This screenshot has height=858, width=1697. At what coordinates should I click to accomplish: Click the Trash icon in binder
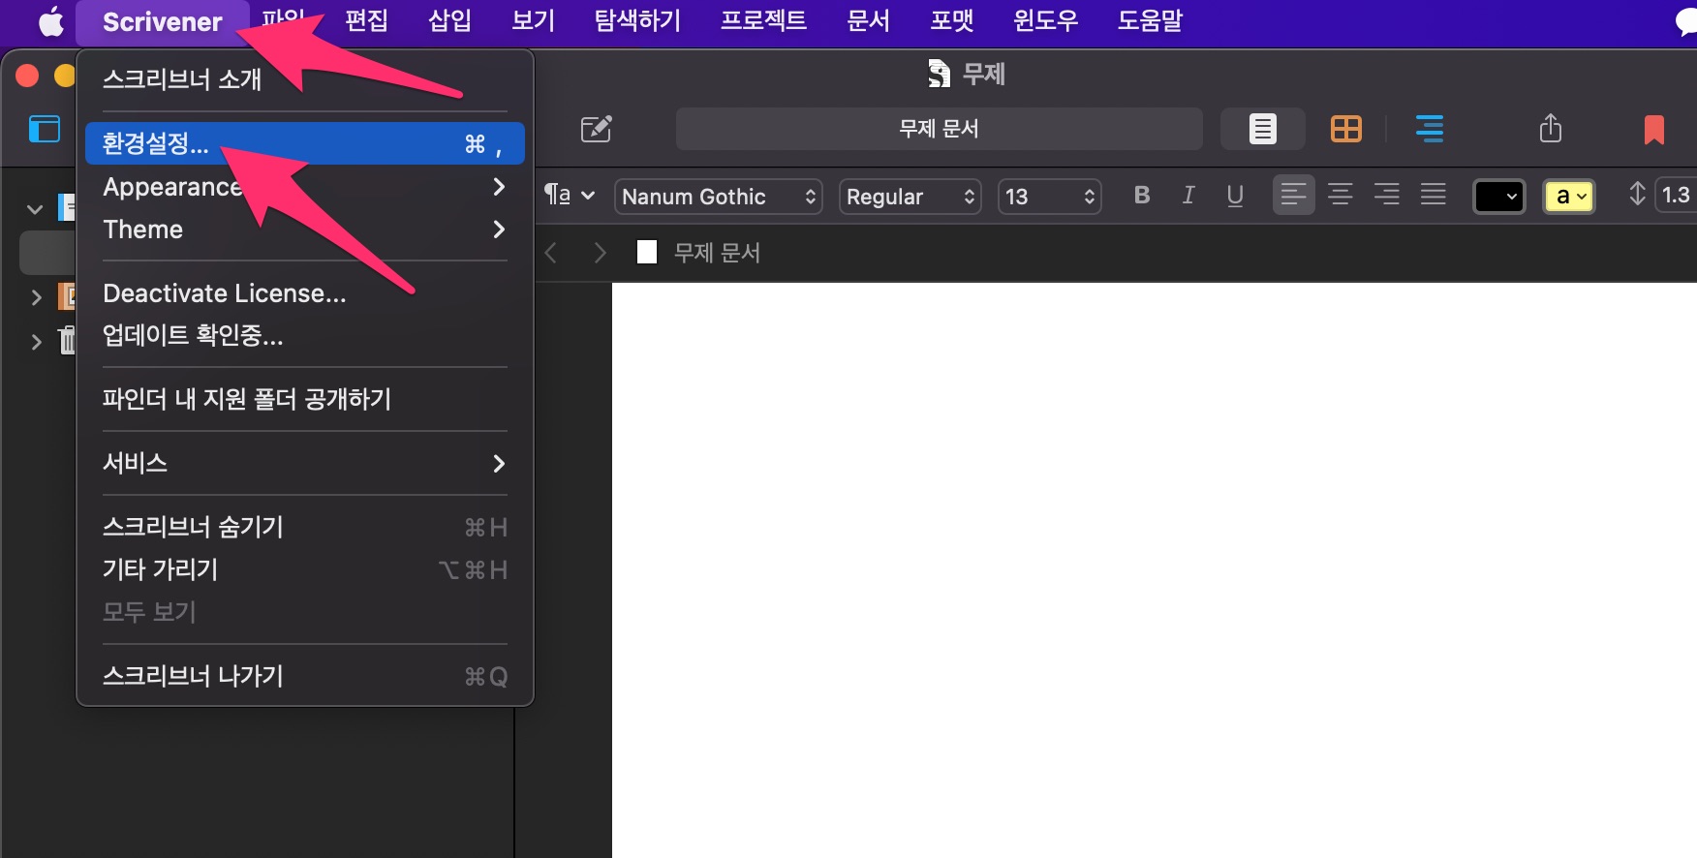point(67,340)
